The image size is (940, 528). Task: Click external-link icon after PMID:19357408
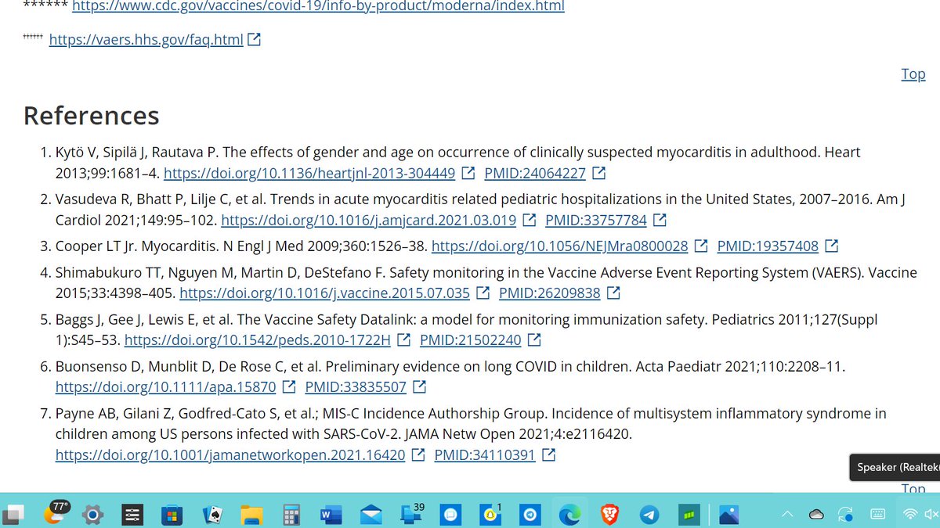pyautogui.click(x=831, y=246)
